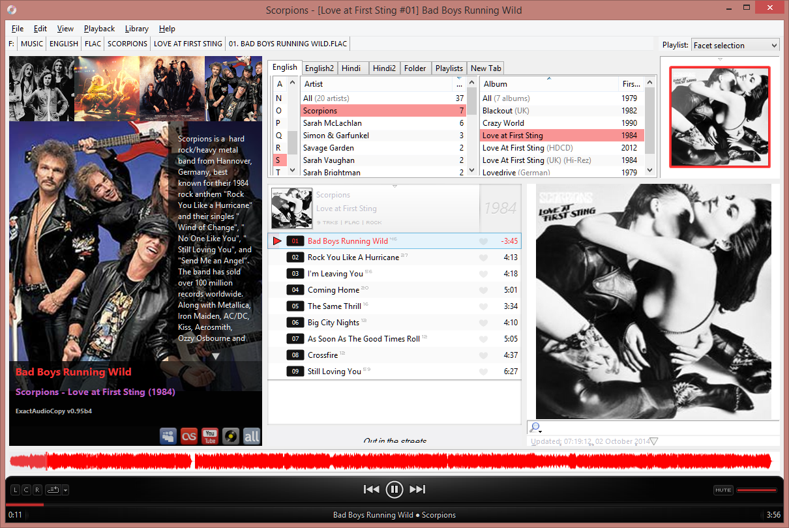Adjust the red volume slider

[756, 490]
